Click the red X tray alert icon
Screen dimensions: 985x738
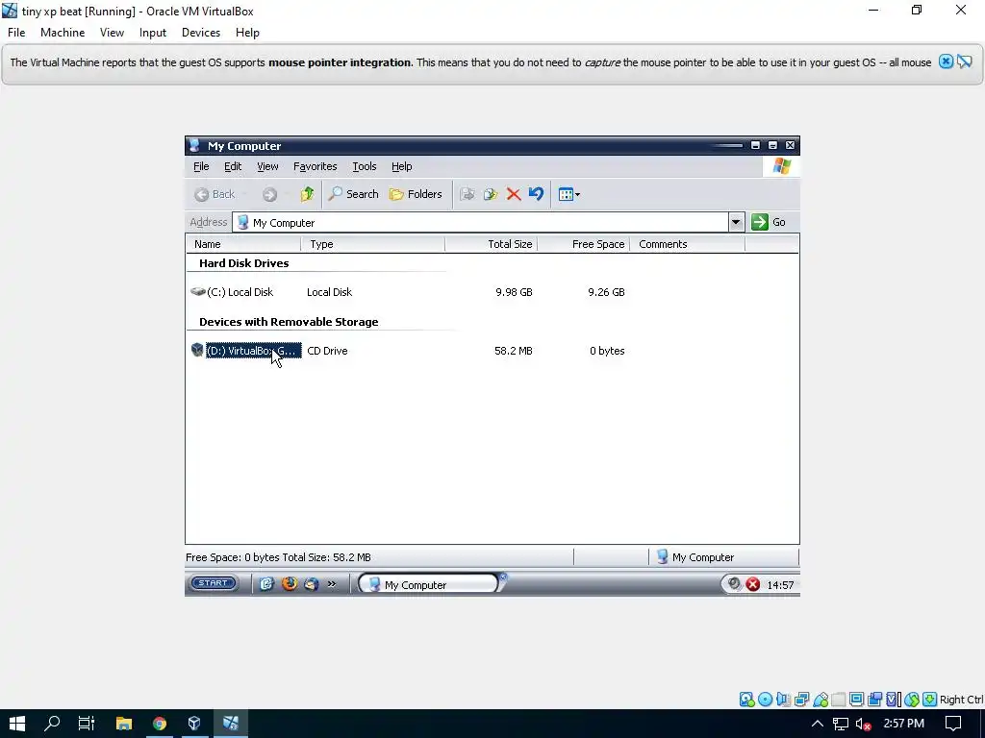click(x=752, y=585)
